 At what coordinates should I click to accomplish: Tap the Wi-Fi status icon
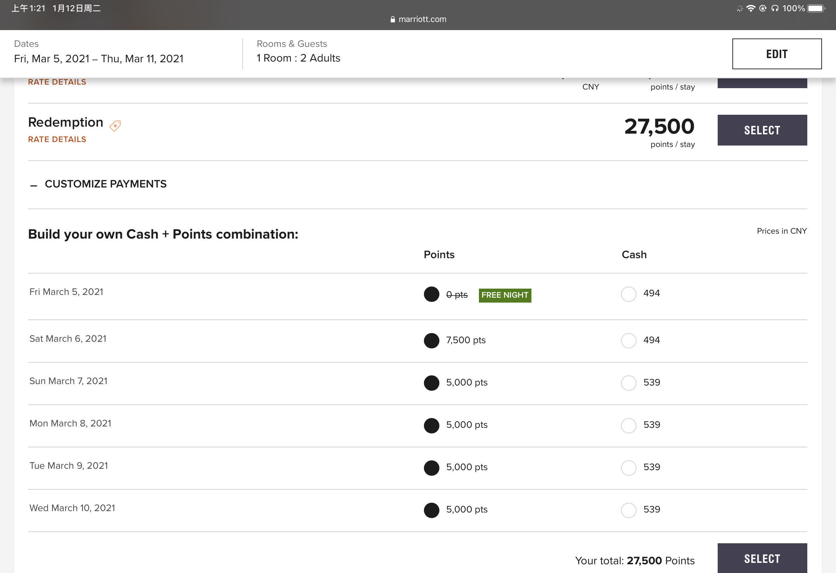click(x=751, y=8)
